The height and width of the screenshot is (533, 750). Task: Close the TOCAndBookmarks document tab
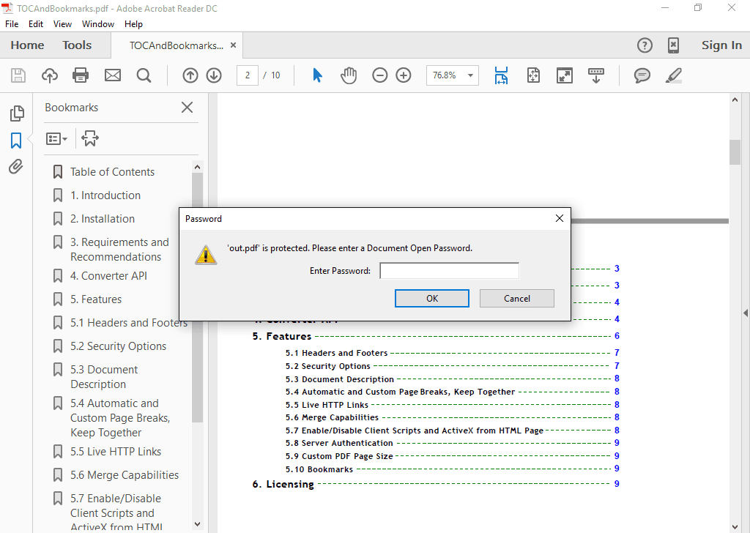(234, 45)
